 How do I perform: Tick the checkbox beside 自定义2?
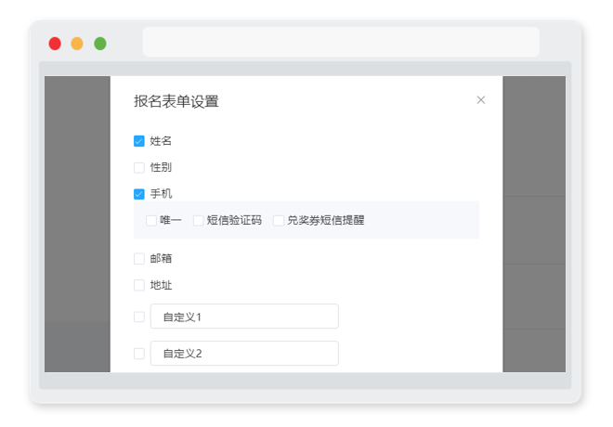point(139,354)
